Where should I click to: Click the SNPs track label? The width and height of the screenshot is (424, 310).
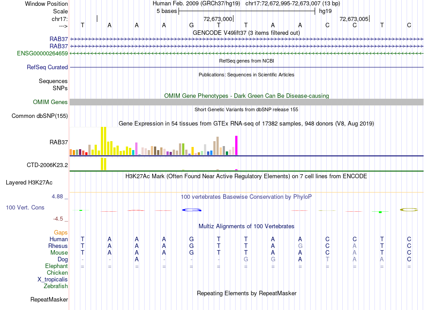click(60, 88)
